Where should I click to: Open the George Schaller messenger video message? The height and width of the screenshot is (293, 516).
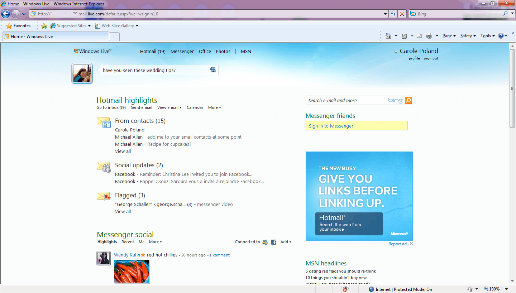click(215, 205)
